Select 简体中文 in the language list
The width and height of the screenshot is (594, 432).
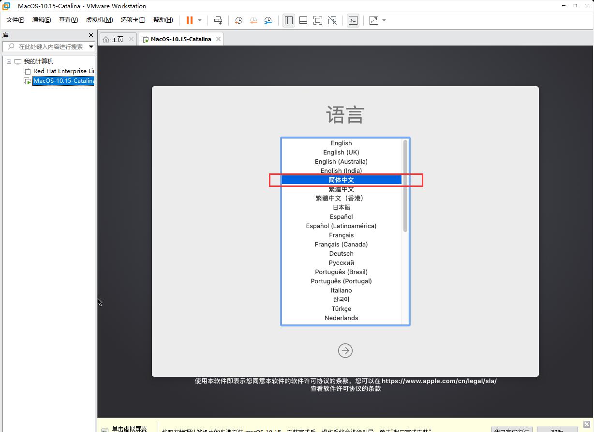(x=342, y=180)
